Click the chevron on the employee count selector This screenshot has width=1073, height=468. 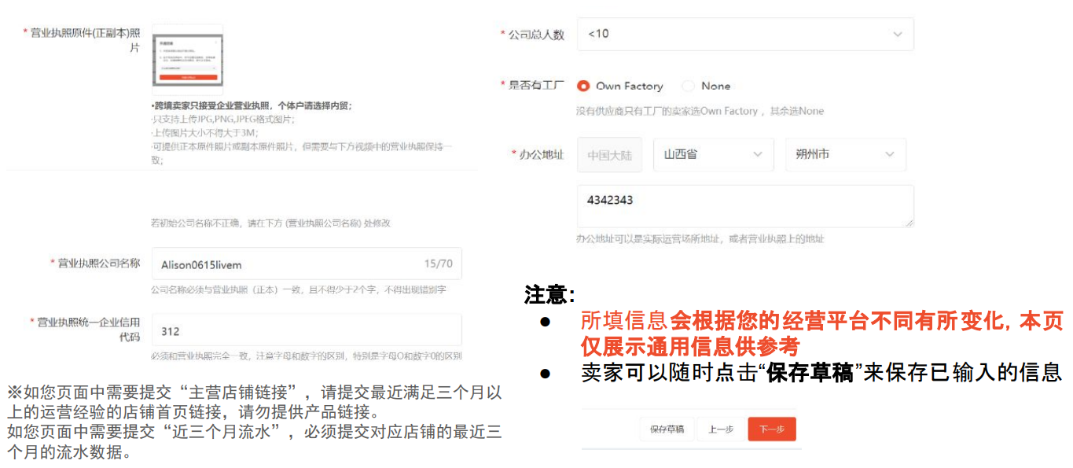[x=897, y=34]
